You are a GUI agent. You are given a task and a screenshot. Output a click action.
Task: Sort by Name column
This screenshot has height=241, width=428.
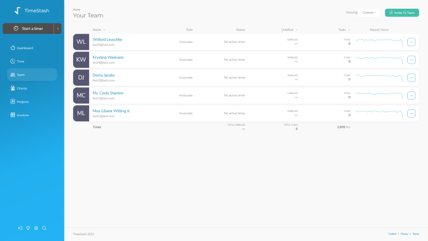[x=99, y=30]
